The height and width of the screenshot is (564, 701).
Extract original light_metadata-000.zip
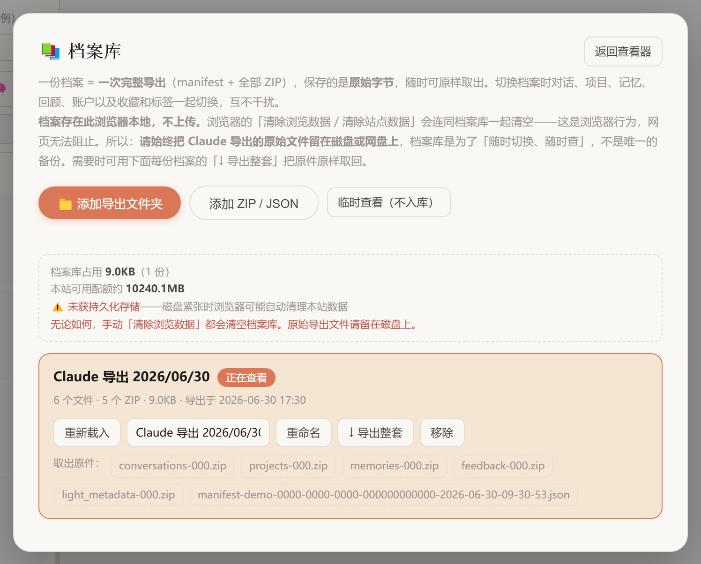[118, 495]
